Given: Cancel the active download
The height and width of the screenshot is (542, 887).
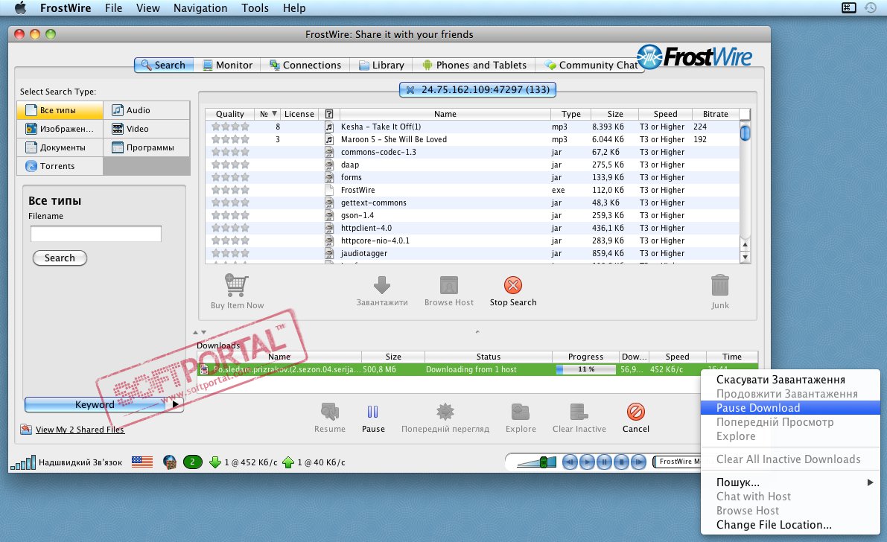Looking at the screenshot, I should pyautogui.click(x=636, y=412).
